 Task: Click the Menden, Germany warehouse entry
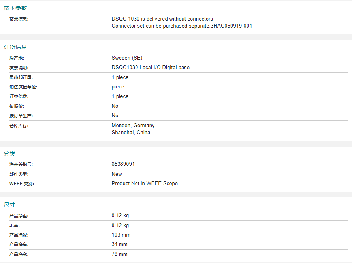[x=133, y=126]
